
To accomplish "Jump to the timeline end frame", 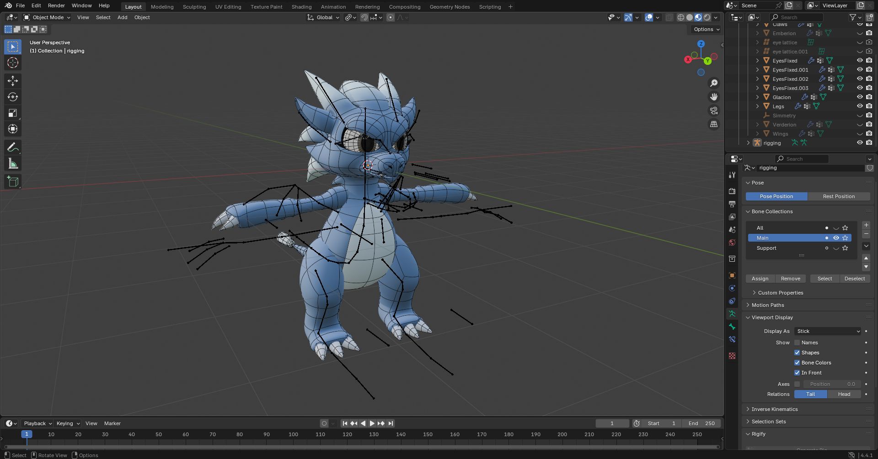I will [x=391, y=423].
